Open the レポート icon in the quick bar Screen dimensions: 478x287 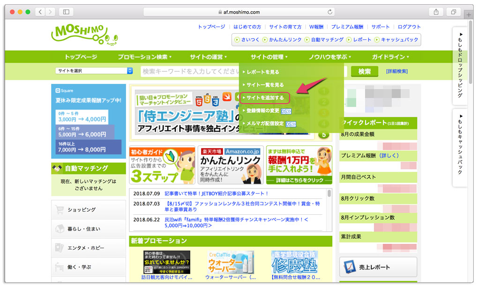(349, 40)
